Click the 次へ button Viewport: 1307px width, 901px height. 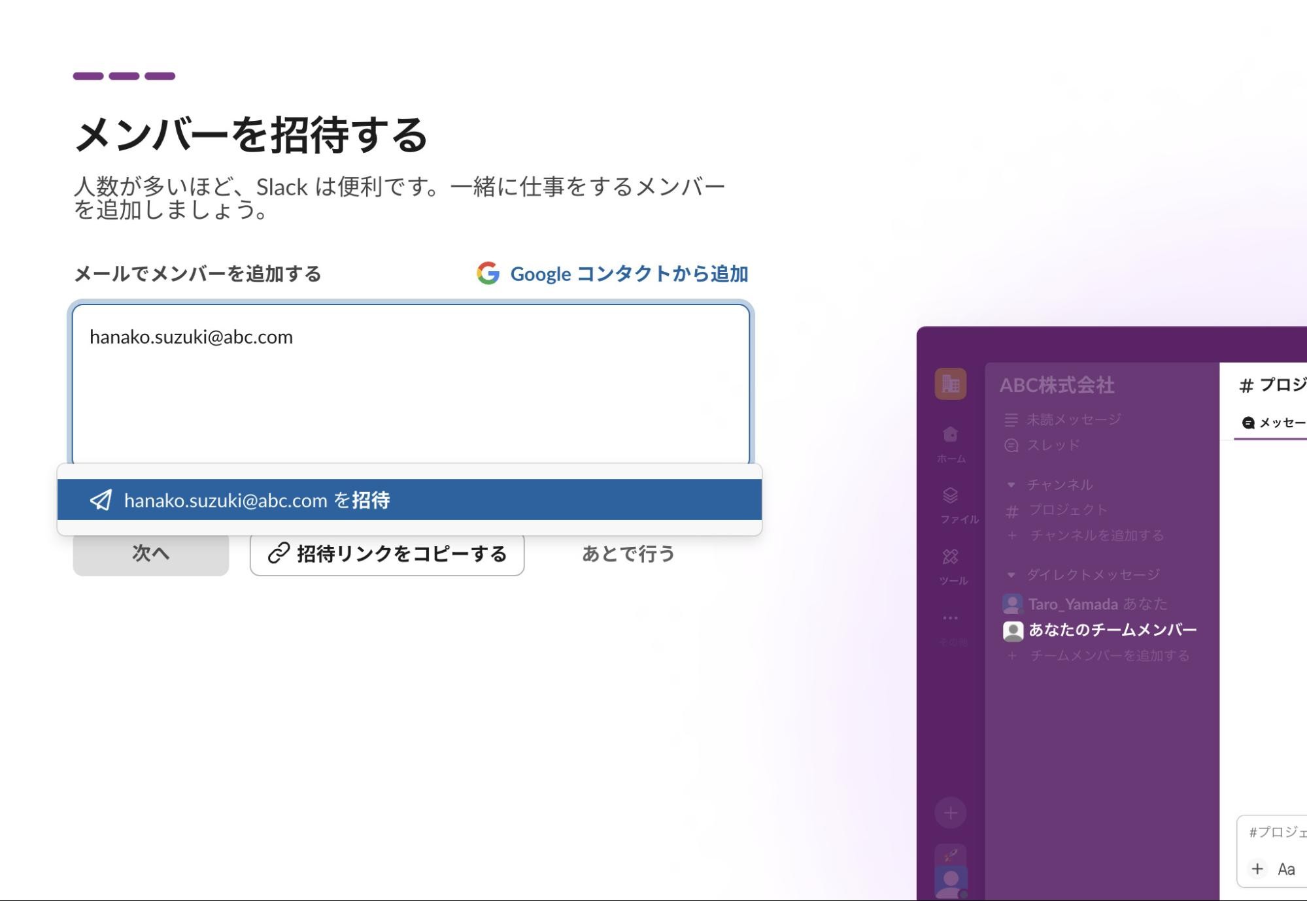[151, 553]
